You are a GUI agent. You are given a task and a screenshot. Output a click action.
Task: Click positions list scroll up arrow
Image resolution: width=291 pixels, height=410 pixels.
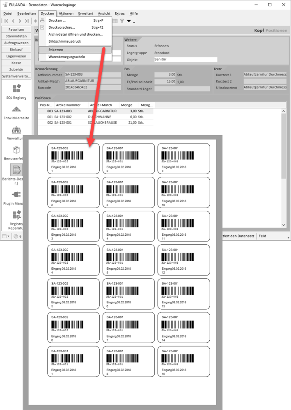[284, 111]
